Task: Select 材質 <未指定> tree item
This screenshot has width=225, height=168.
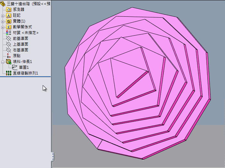Action: 26,32
